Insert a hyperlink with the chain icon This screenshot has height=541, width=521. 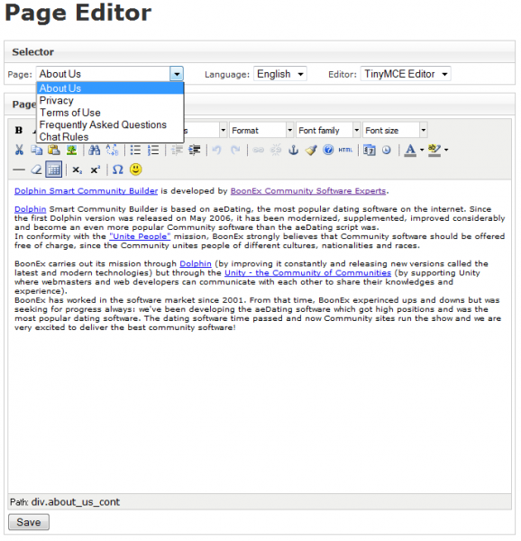click(258, 150)
